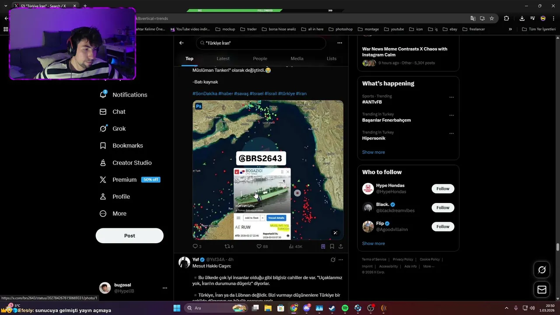
Task: Switch to the Top search tab
Action: click(189, 59)
